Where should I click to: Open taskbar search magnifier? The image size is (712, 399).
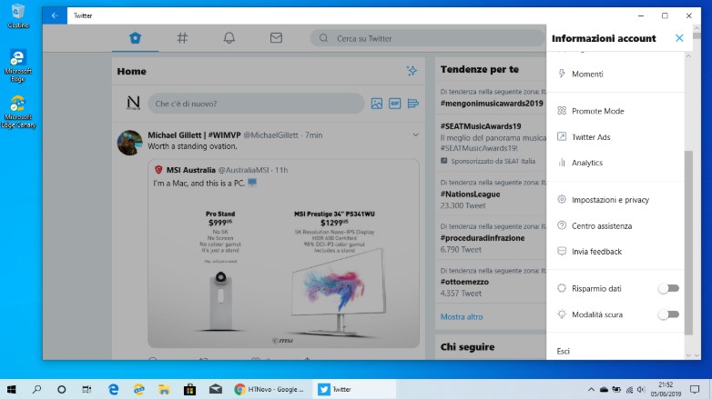36,389
